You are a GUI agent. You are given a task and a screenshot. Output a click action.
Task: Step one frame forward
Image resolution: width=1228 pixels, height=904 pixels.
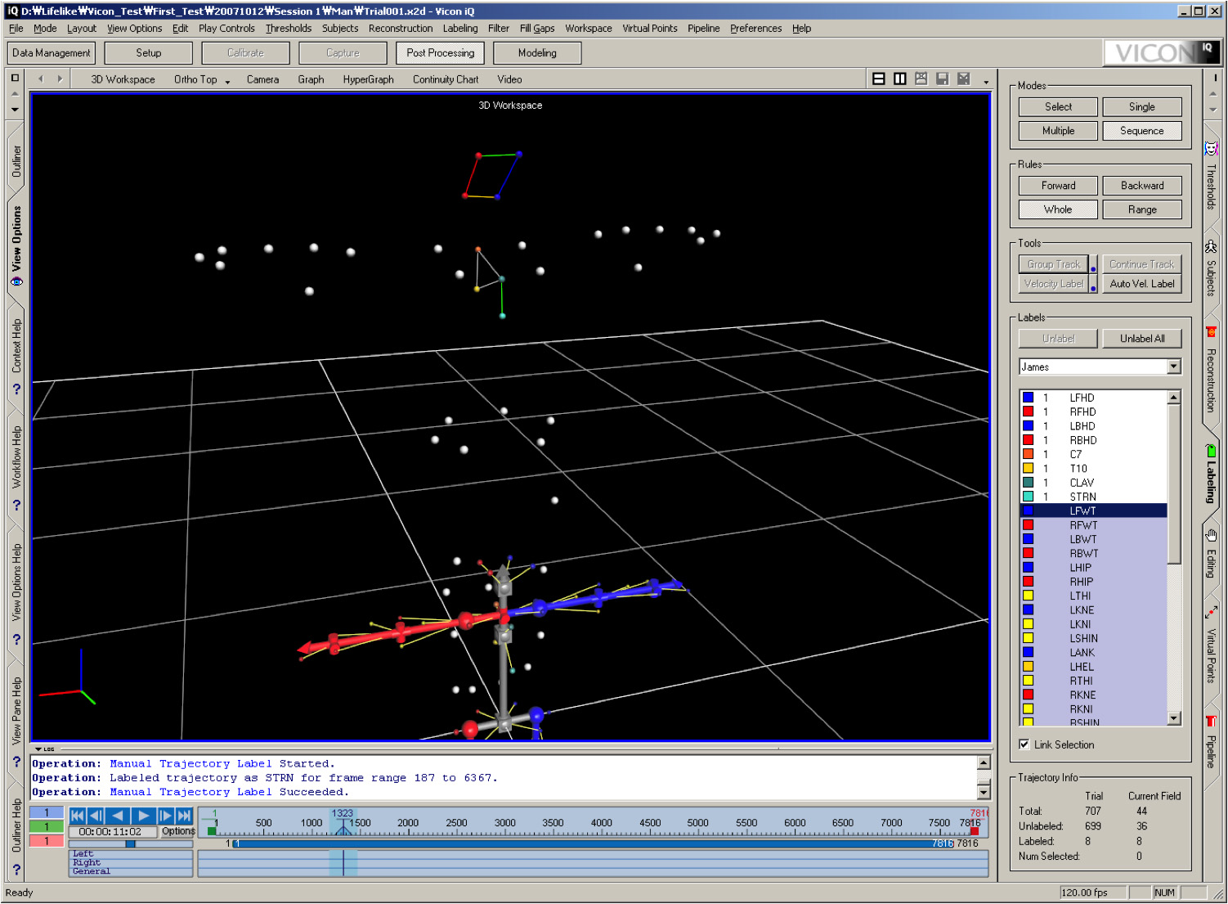pos(166,816)
